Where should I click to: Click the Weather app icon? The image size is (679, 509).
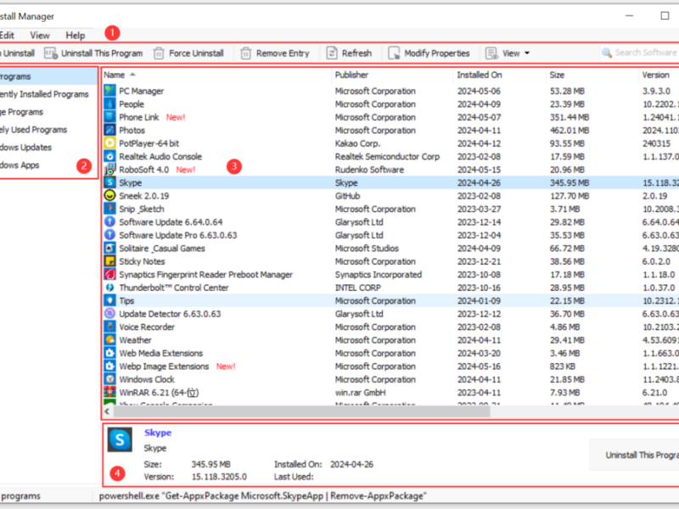pos(110,340)
